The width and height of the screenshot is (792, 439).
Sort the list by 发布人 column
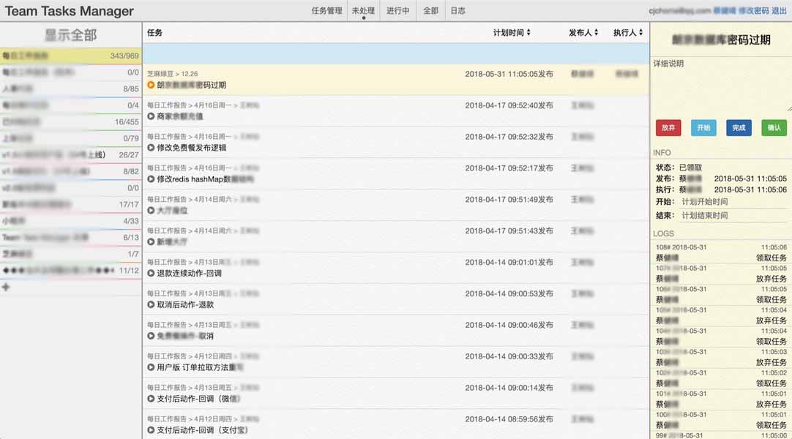583,33
